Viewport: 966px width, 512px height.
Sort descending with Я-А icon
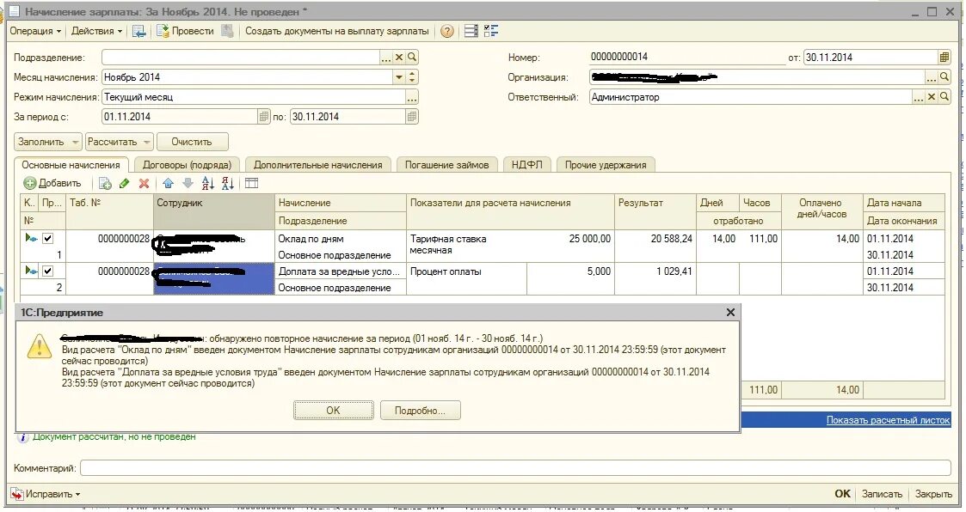point(227,183)
